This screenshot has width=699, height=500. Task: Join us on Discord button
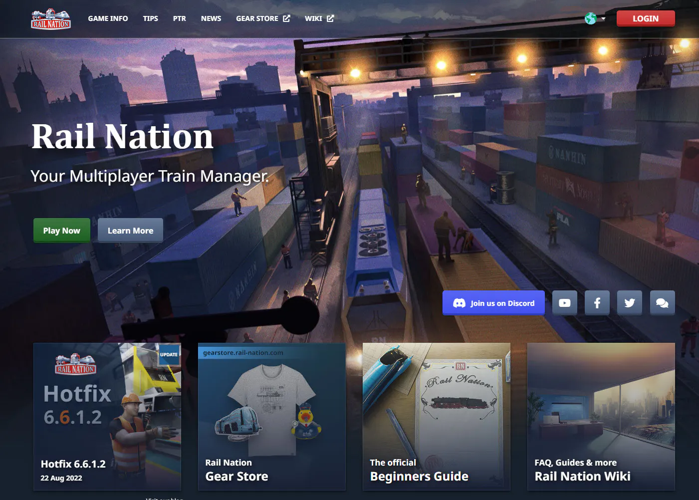tap(493, 303)
